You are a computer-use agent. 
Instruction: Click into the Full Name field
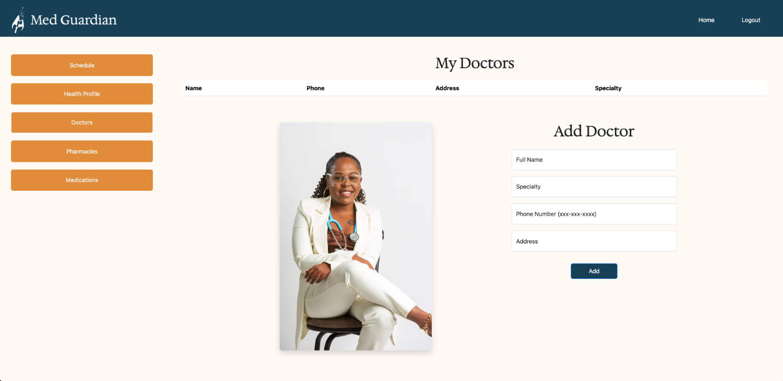coord(594,160)
